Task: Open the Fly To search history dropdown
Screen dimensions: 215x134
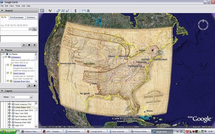Action: click(x=30, y=29)
